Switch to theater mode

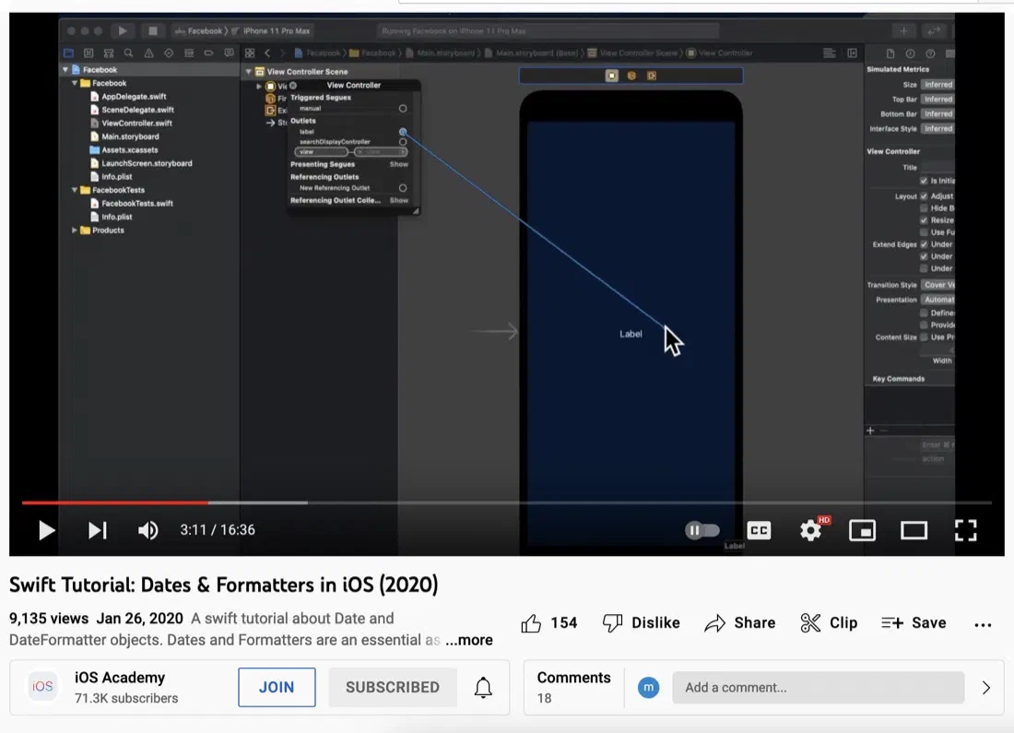point(914,530)
